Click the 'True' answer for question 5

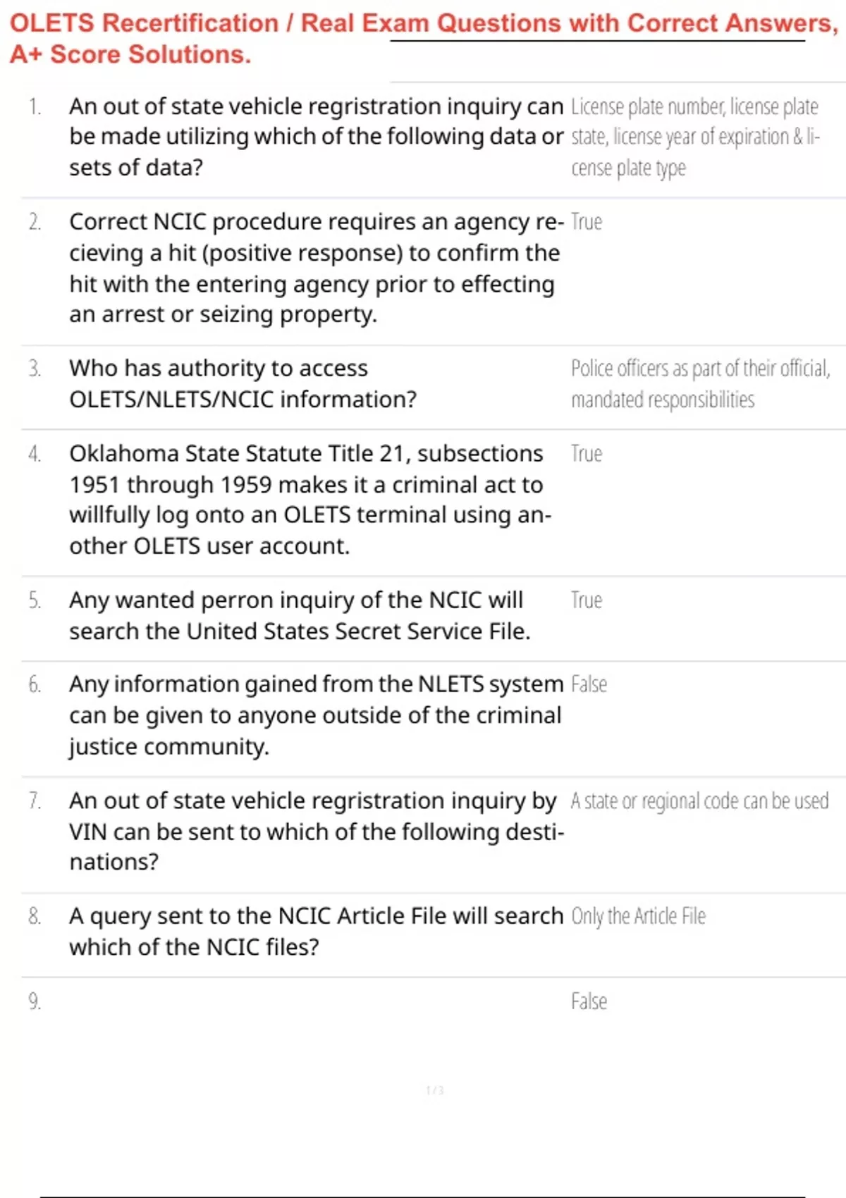point(587,600)
